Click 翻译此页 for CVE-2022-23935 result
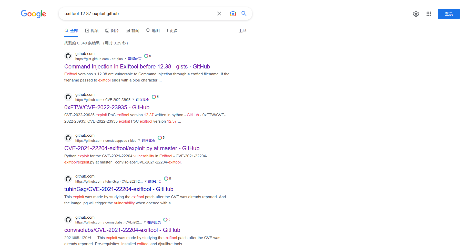The image size is (468, 247). (143, 100)
